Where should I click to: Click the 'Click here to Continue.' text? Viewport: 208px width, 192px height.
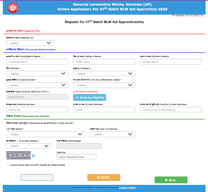point(85,92)
